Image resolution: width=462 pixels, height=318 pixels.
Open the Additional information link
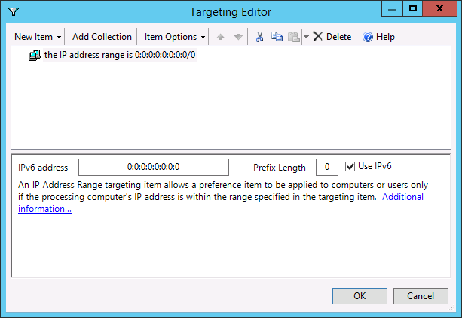(402, 197)
